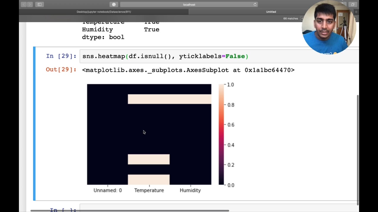Add a new tab with the plus button
Screen dimensions: 378x212
tap(356, 12)
